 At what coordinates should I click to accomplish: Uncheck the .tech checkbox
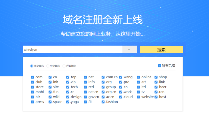(68, 87)
